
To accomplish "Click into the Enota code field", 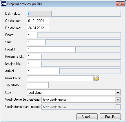I will tap(32, 35).
